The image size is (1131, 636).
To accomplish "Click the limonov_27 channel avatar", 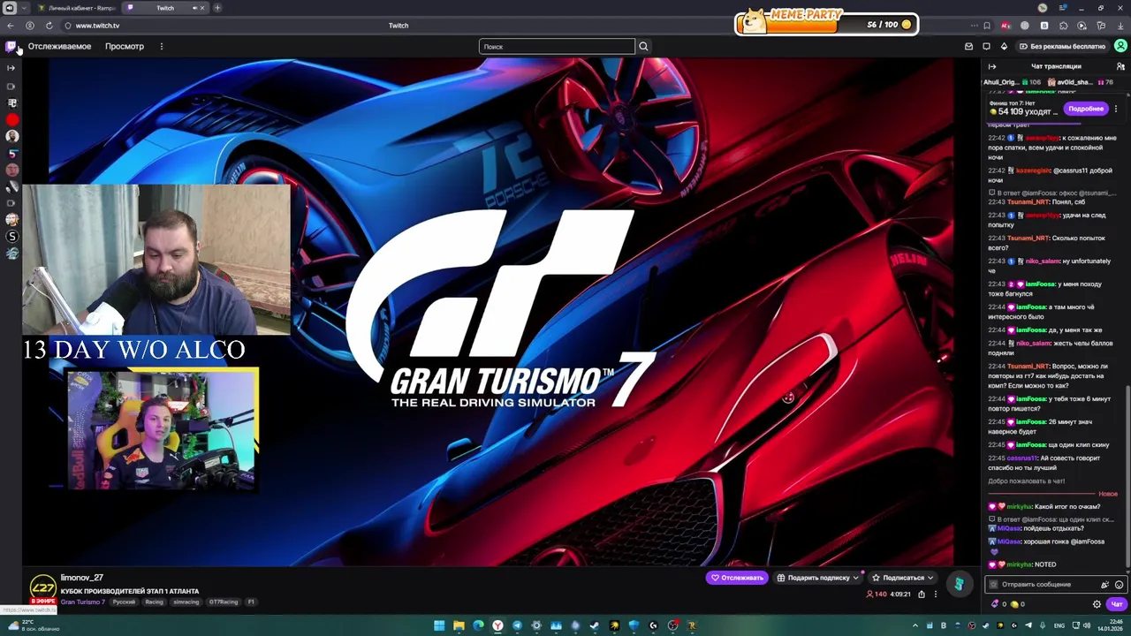I will coord(42,587).
